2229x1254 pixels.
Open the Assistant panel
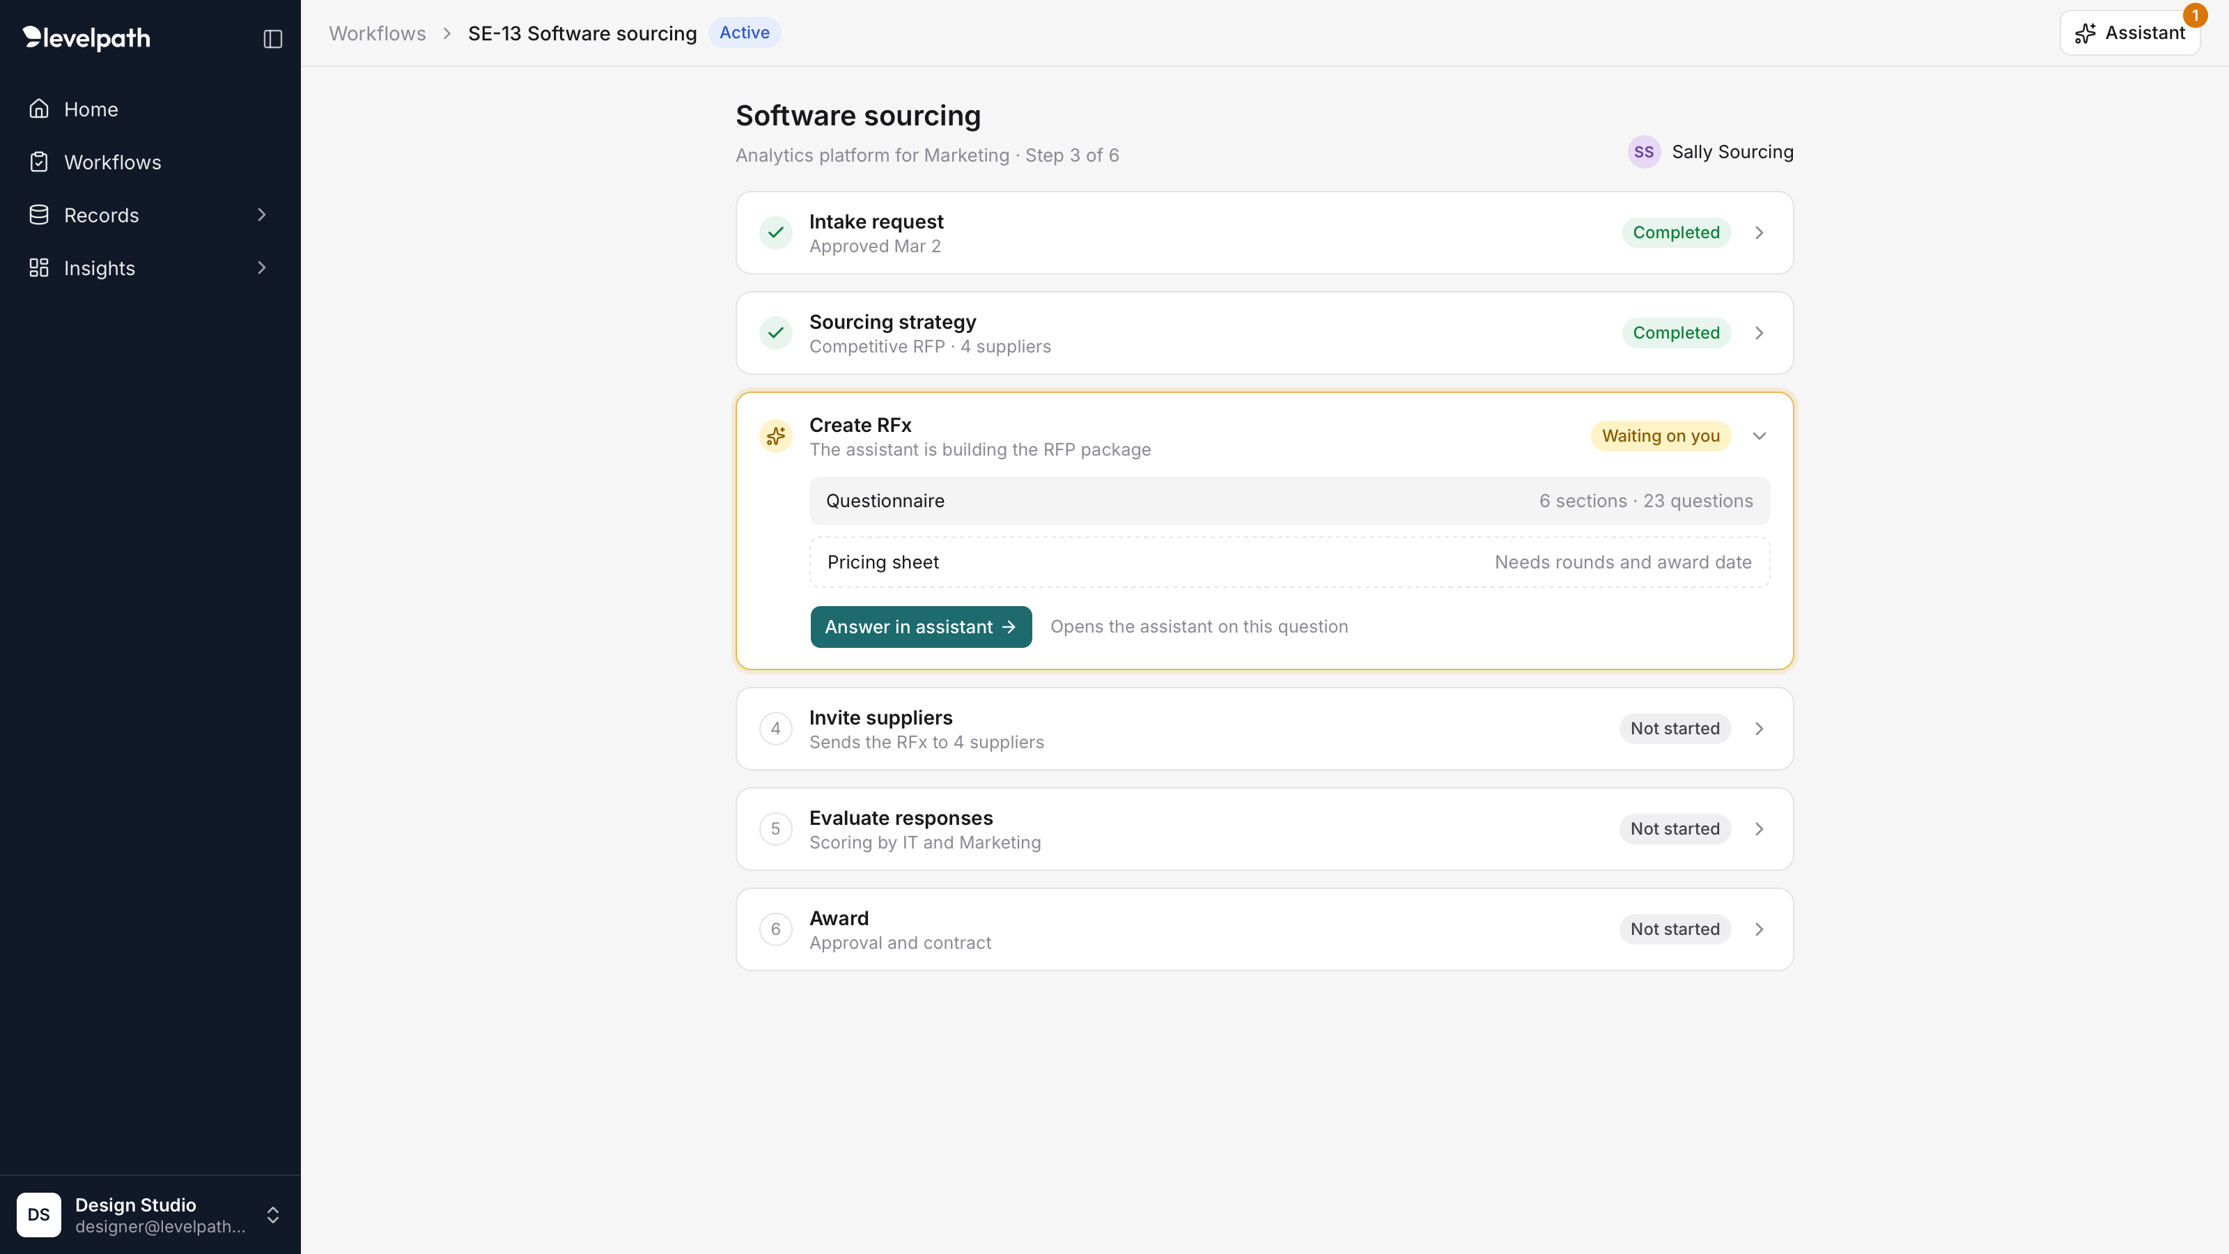coord(2130,33)
